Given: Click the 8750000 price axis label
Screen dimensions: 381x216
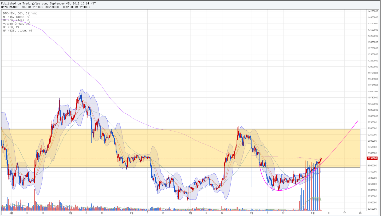Looking at the screenshot, I should 373,147.
